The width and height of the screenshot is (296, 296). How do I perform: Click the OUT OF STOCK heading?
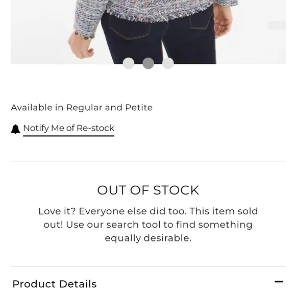click(x=148, y=190)
